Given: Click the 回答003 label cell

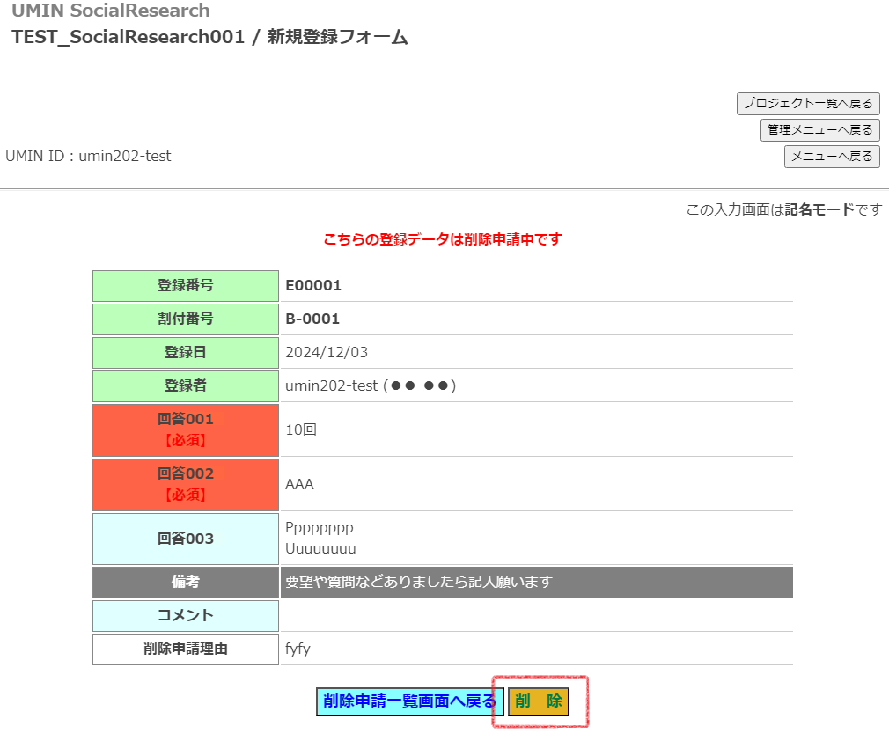Looking at the screenshot, I should tap(186, 539).
